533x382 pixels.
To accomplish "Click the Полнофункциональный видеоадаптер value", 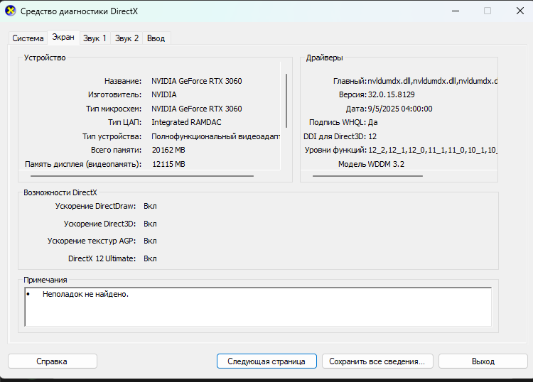I will point(215,136).
